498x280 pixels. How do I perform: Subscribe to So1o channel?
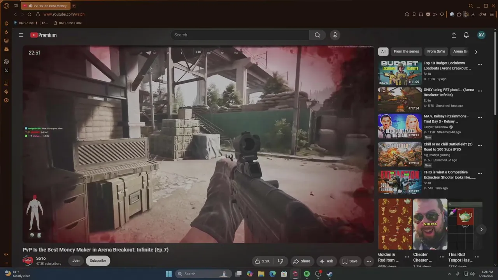(98, 261)
